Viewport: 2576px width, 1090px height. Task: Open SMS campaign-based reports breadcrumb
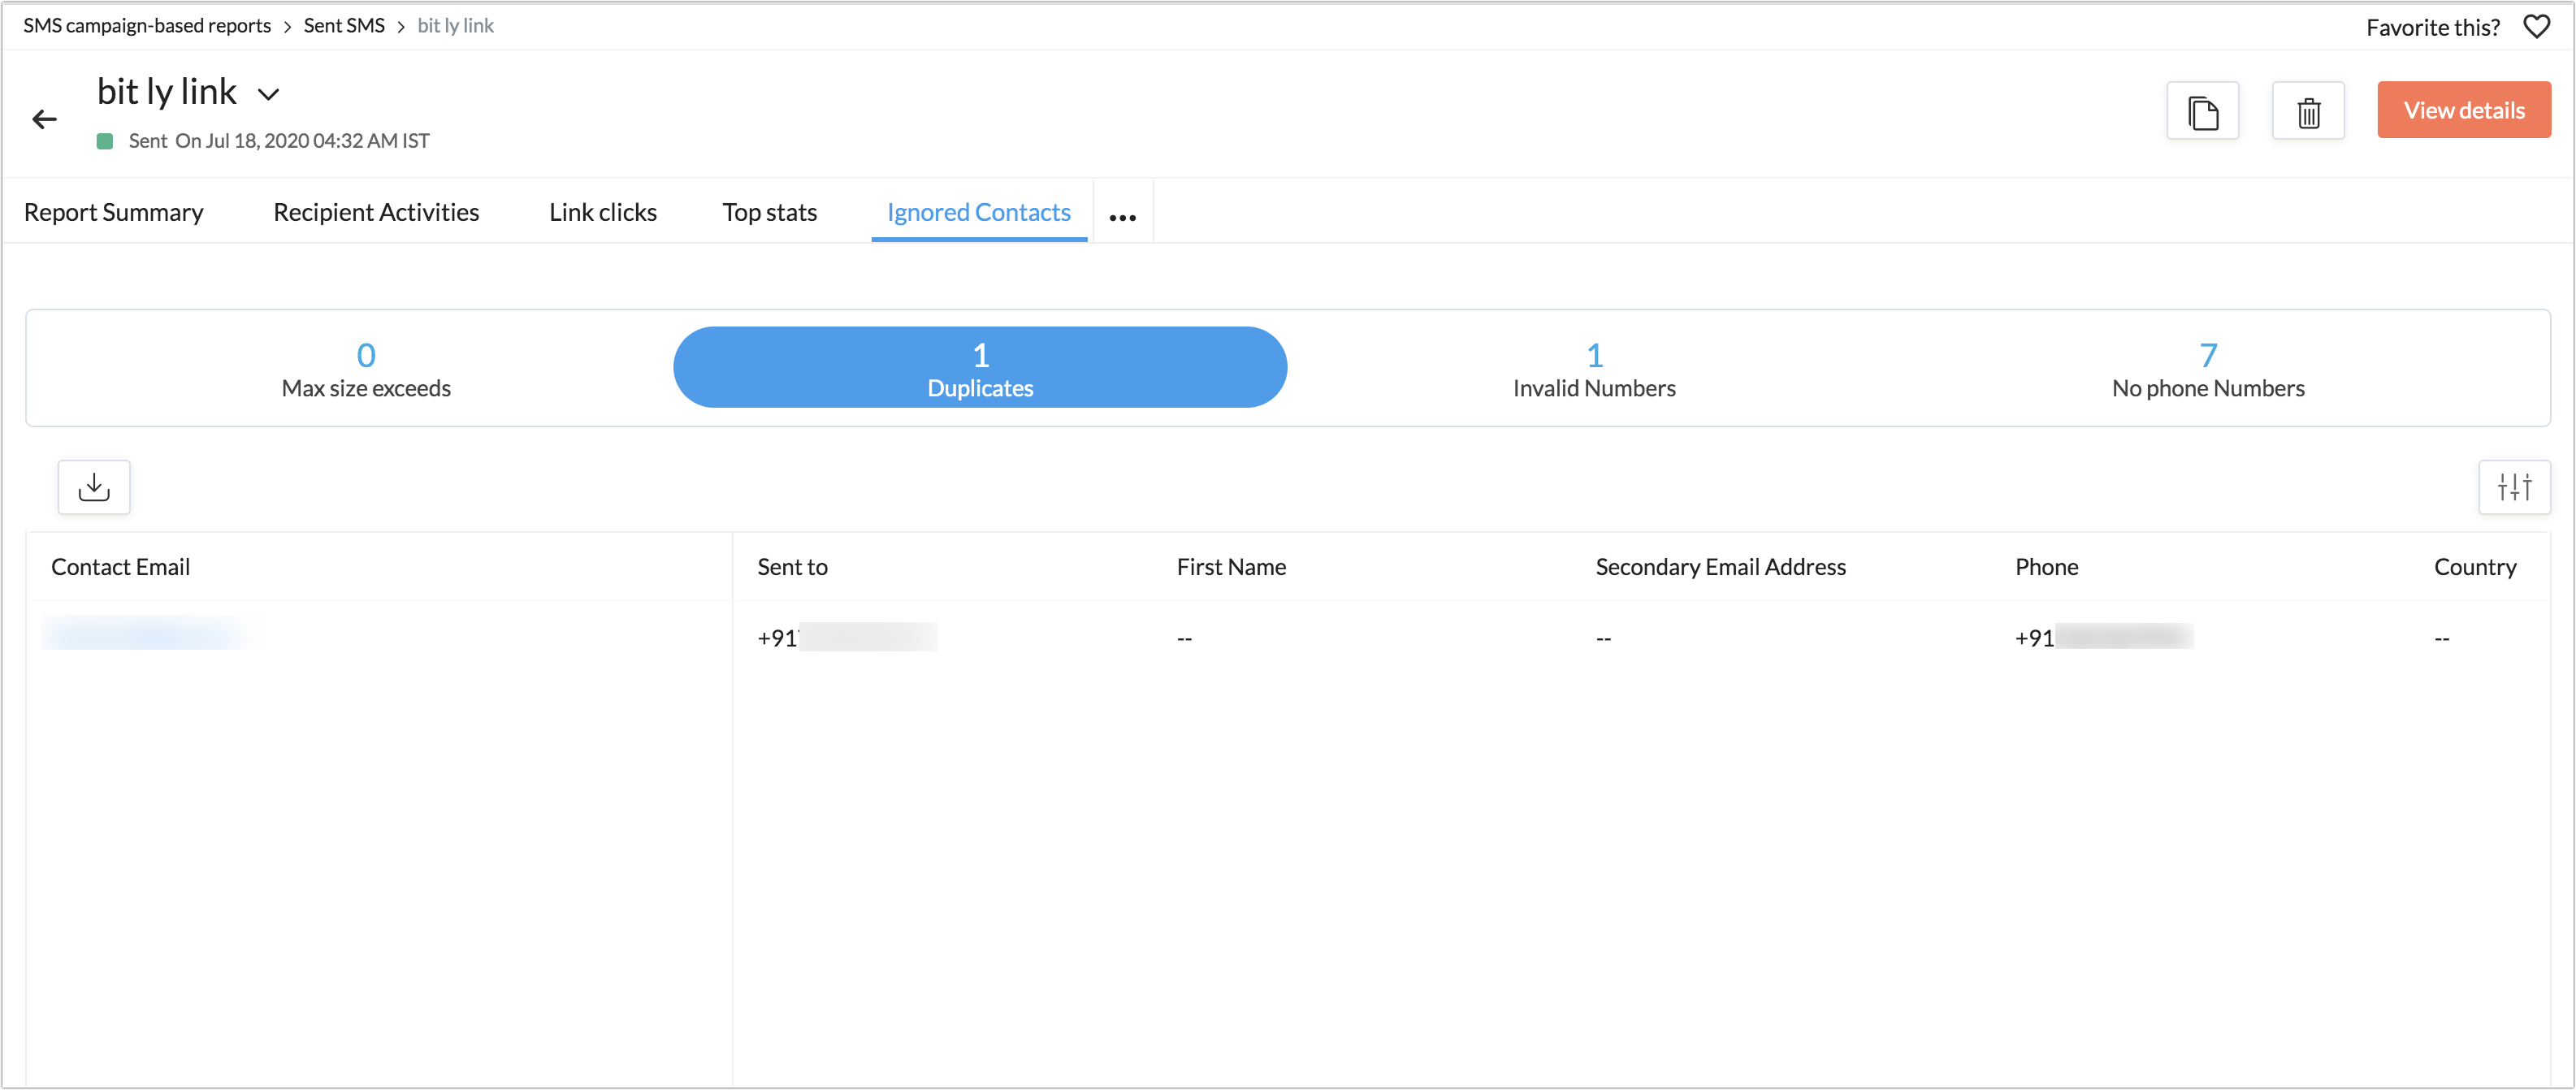coord(147,26)
